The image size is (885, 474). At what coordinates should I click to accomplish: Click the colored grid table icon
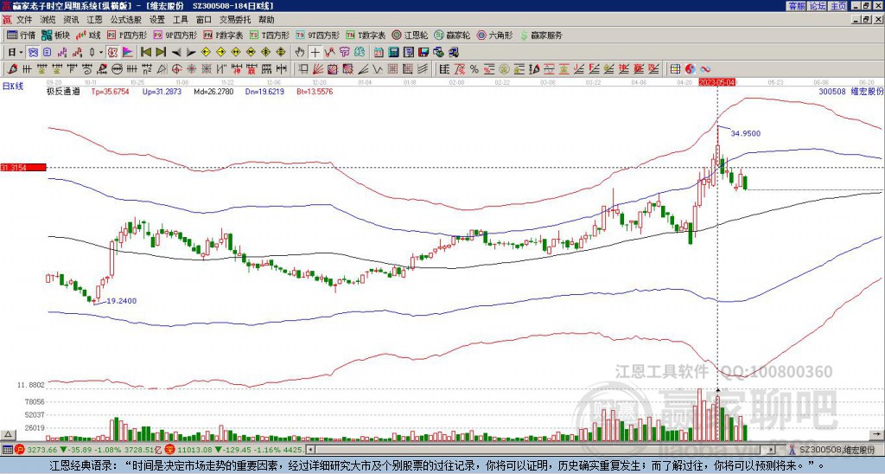click(x=675, y=69)
